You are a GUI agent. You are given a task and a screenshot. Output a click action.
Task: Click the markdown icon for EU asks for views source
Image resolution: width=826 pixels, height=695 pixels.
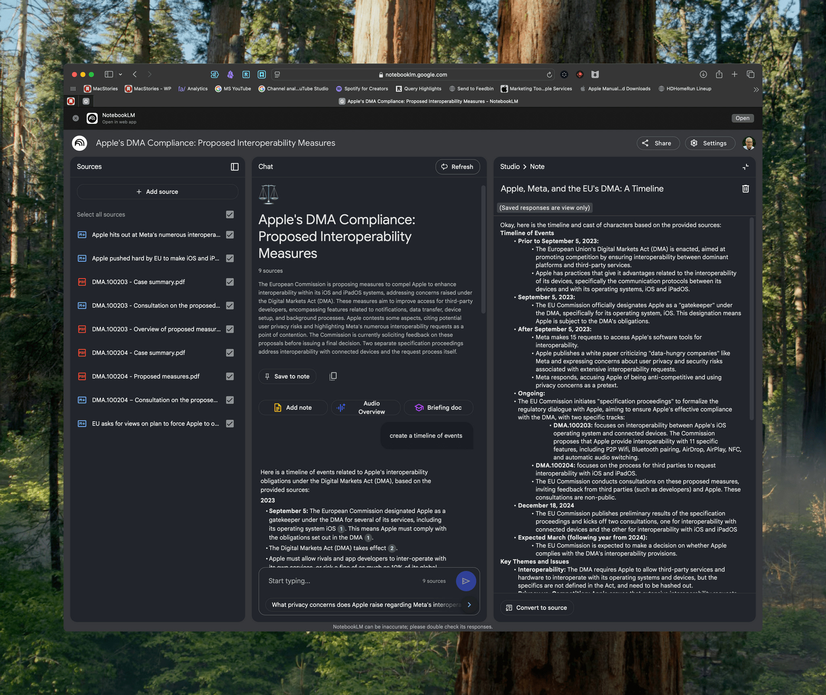82,424
